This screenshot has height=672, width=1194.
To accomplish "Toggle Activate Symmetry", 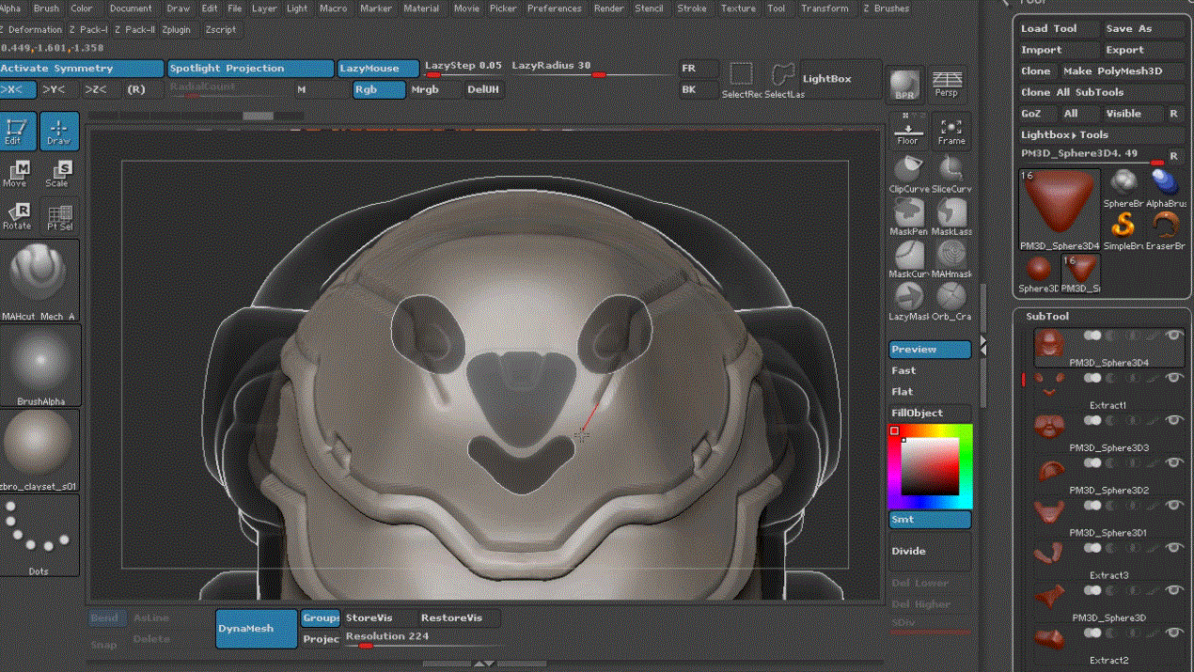I will click(x=82, y=69).
